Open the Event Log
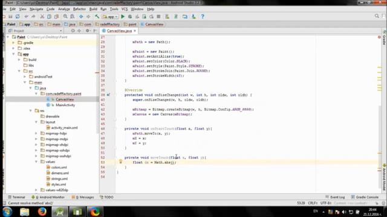 point(335,197)
